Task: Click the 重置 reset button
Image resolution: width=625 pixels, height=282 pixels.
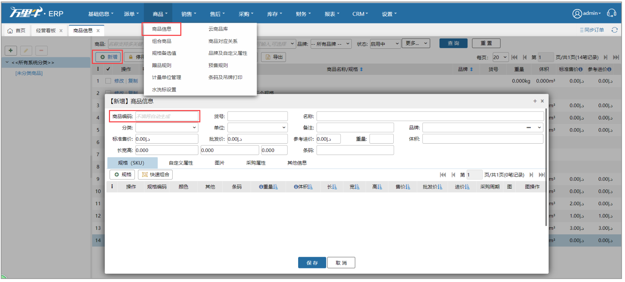Action: tap(486, 43)
